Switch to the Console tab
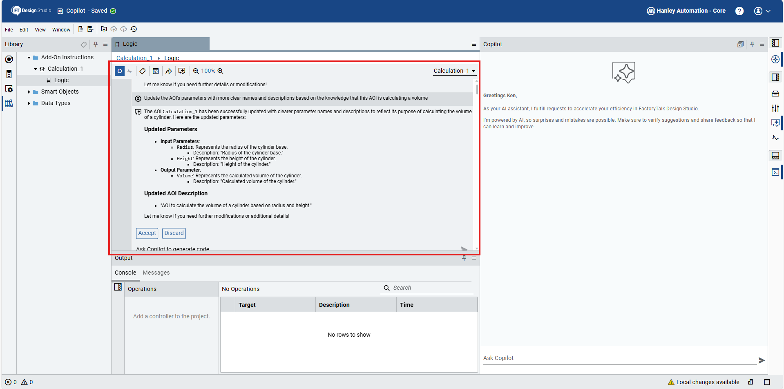 [x=125, y=273]
